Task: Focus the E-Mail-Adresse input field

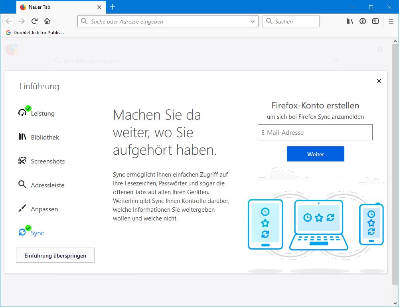Action: [x=315, y=132]
